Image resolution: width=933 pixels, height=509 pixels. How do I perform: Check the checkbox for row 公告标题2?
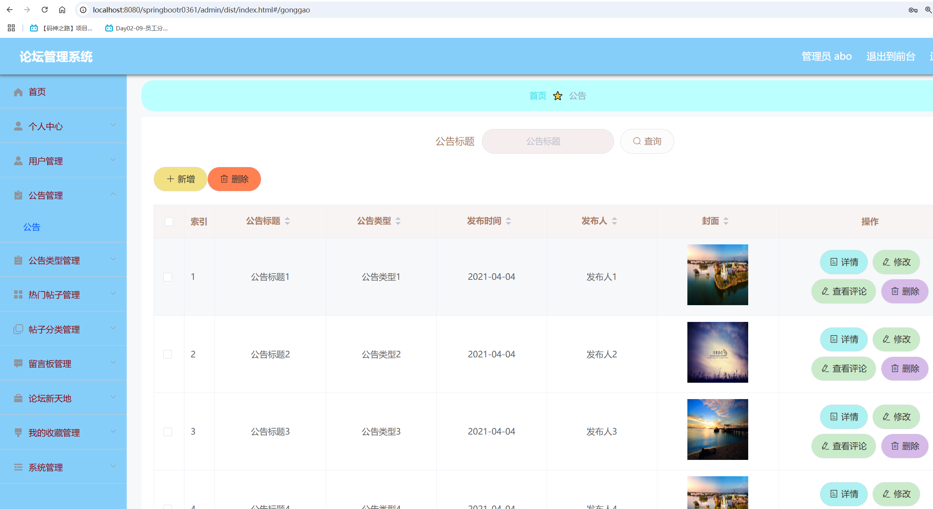click(x=168, y=354)
